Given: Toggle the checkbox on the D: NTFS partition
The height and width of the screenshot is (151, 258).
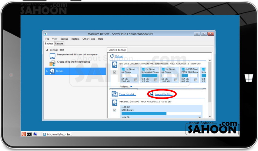Looking at the screenshot, I should point(199,117).
